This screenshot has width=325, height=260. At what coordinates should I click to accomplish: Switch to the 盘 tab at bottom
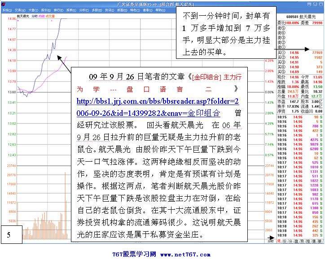pyautogui.click(x=296, y=241)
